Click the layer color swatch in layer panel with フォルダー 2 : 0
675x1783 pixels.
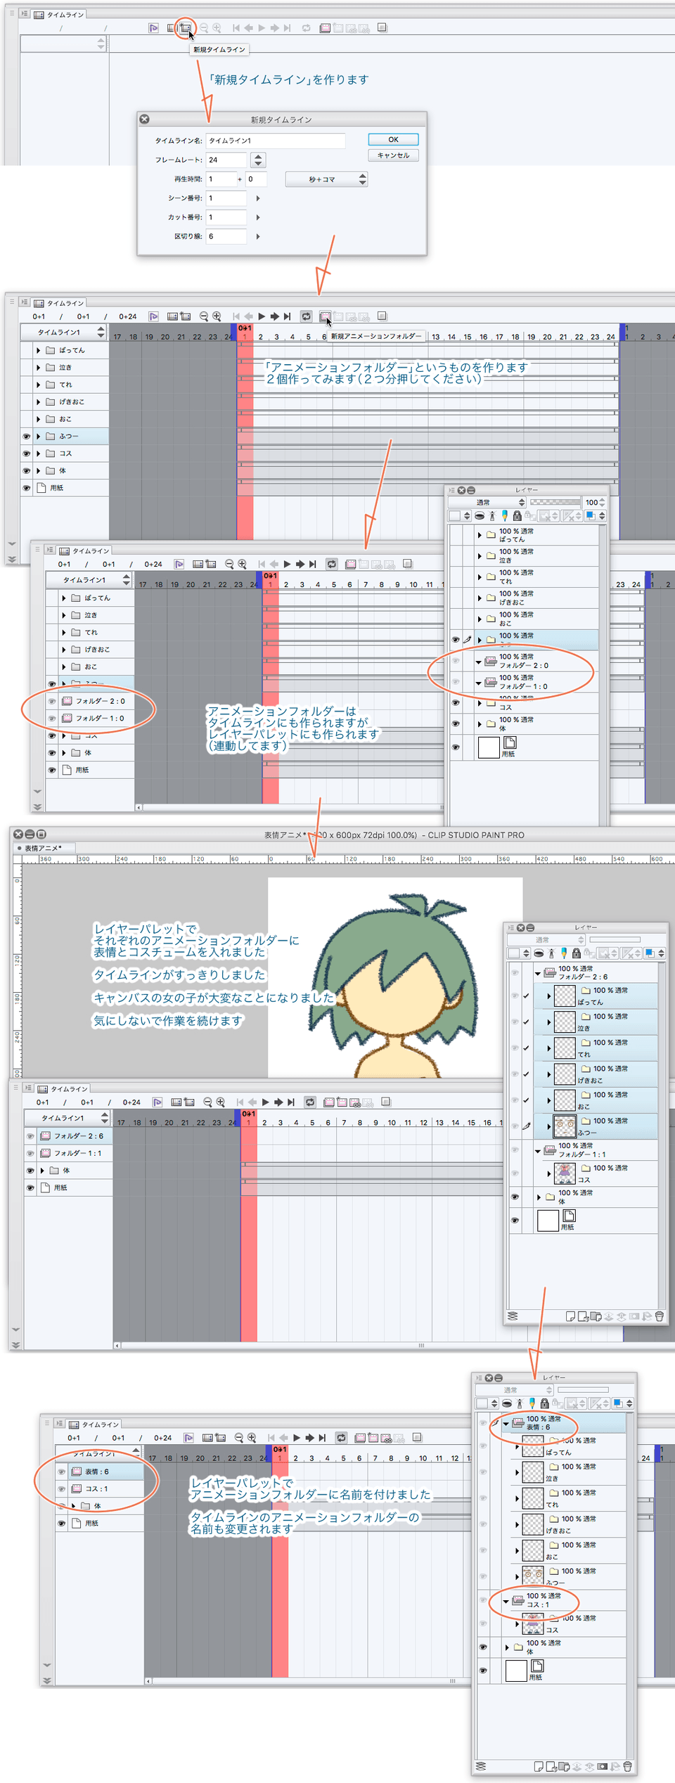tap(591, 515)
